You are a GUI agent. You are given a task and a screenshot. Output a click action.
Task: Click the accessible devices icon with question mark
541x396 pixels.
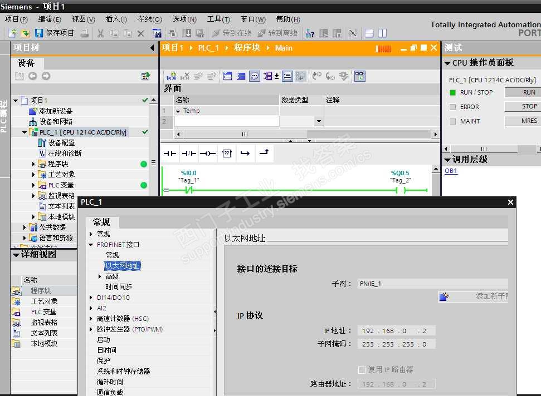[310, 33]
